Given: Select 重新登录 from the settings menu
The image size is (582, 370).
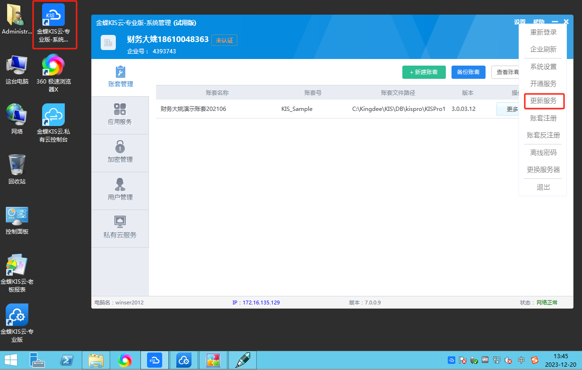Looking at the screenshot, I should click(x=543, y=33).
